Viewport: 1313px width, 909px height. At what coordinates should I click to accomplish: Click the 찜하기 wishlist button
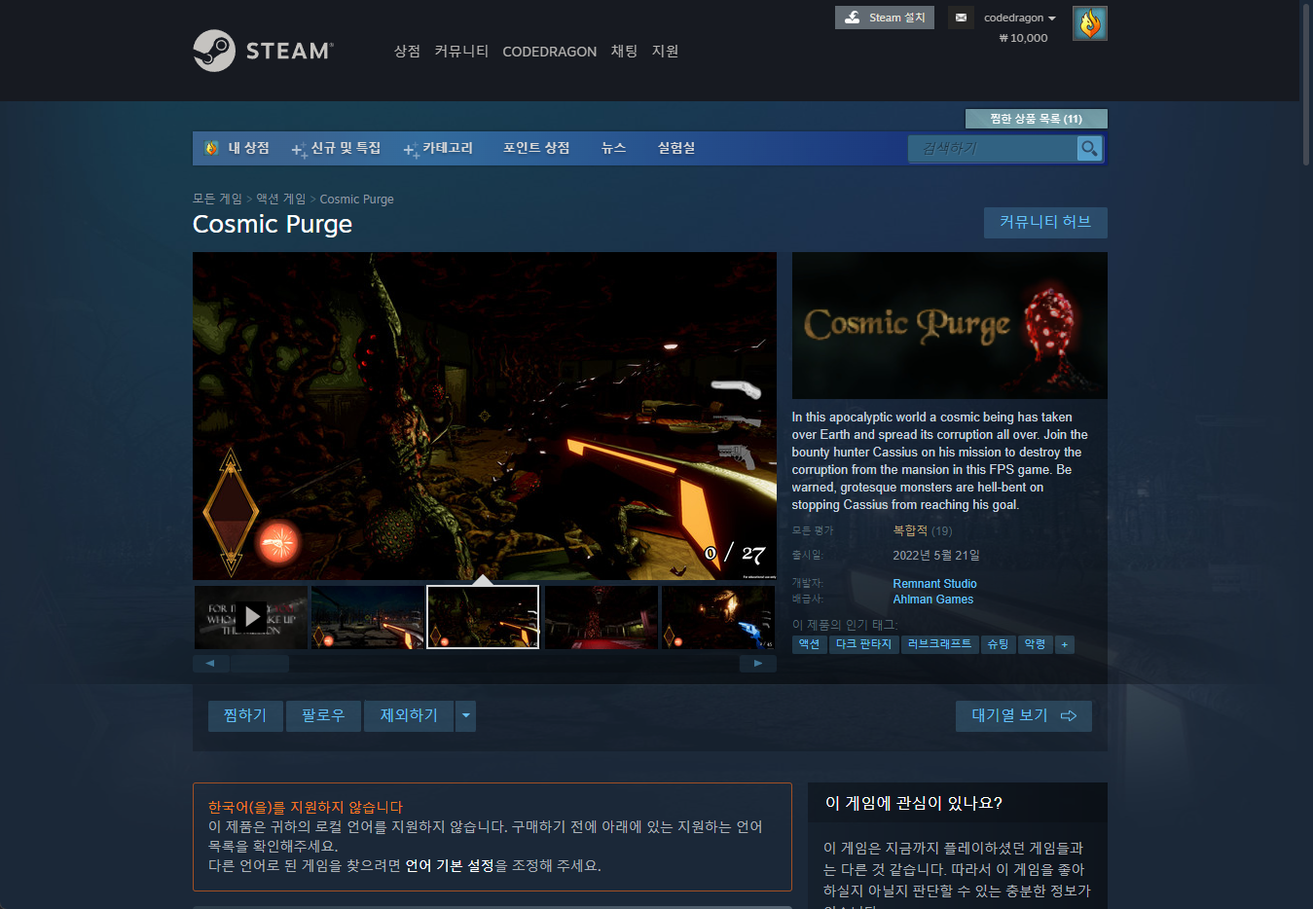pos(245,716)
